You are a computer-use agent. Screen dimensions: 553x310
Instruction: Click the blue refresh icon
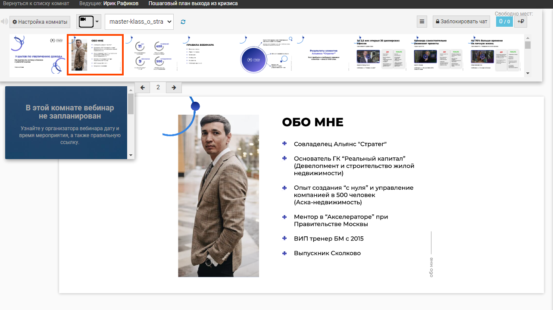tap(183, 22)
